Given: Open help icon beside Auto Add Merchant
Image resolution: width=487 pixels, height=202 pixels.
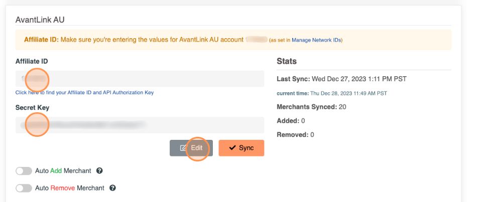Looking at the screenshot, I should point(99,171).
